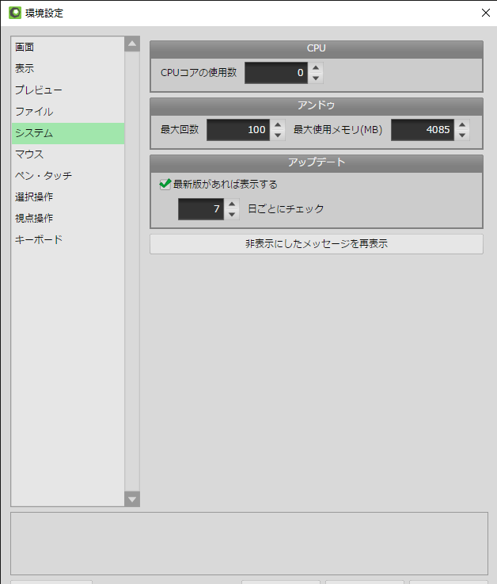Click the days field showing 7
Viewport: 497px width, 584px height.
click(x=201, y=209)
